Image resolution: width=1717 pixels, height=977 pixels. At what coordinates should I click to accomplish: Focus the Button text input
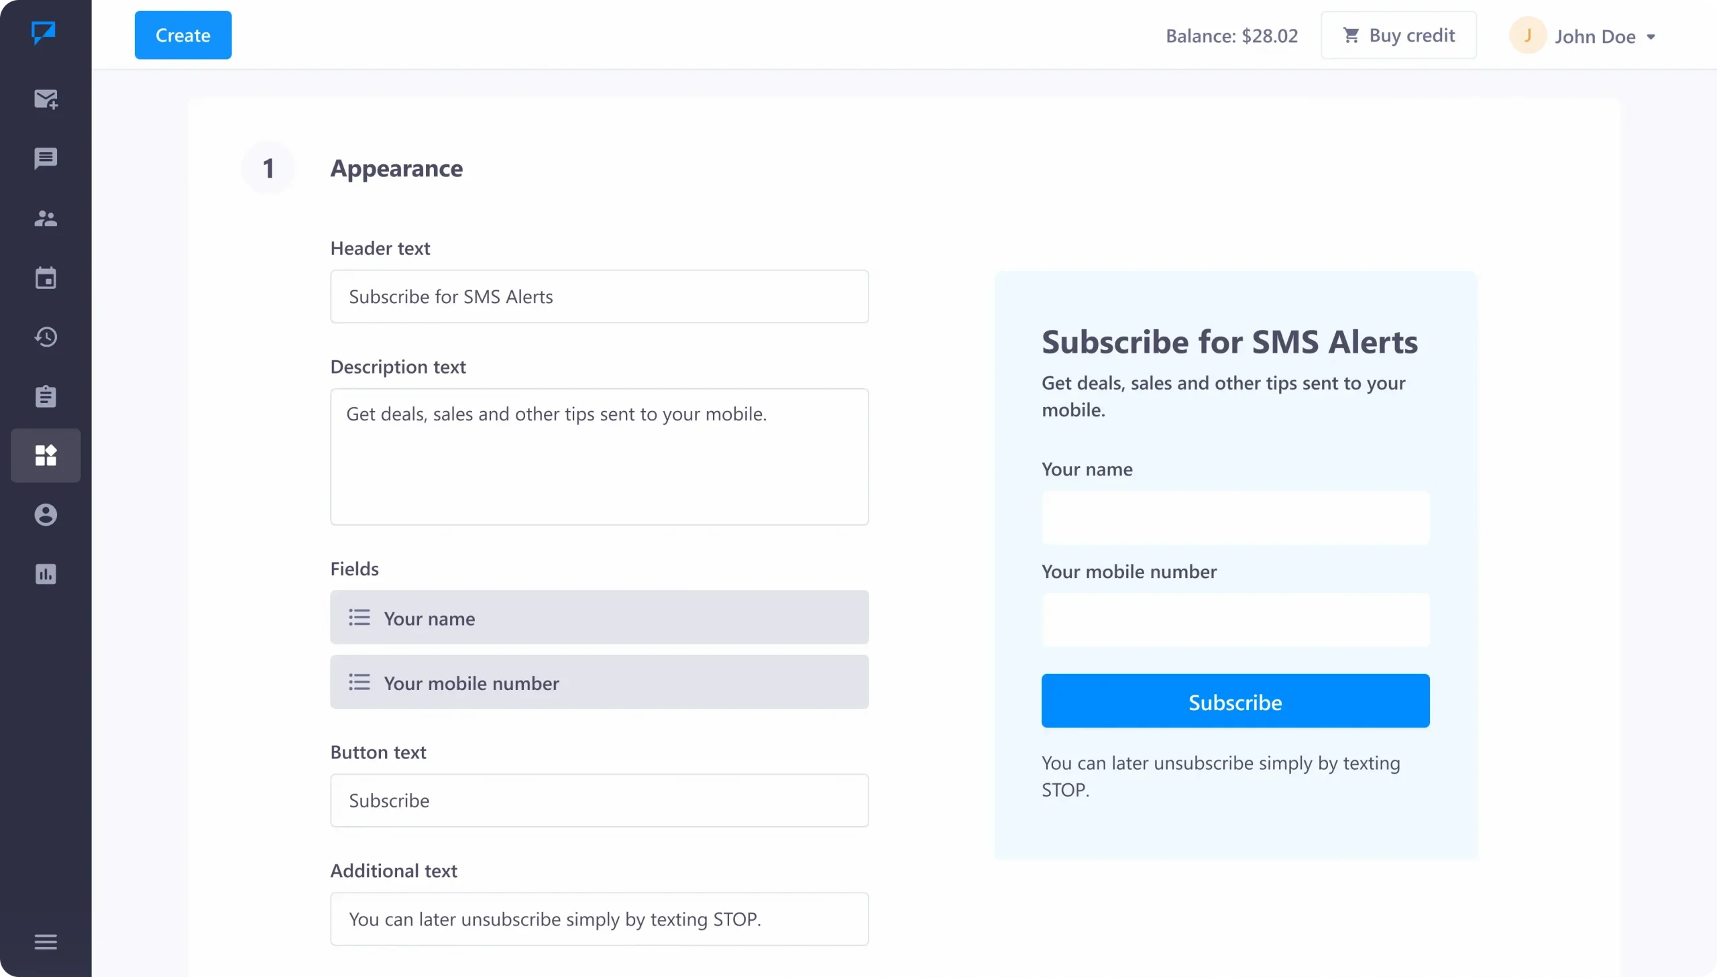(x=599, y=801)
